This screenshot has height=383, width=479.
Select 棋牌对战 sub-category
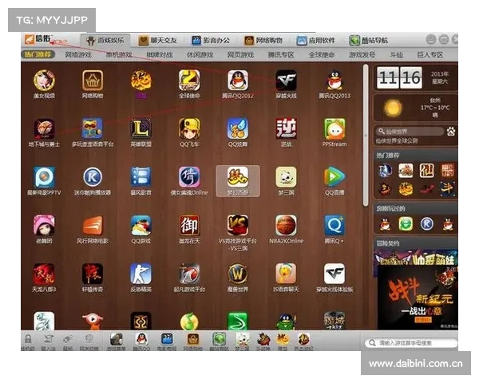pyautogui.click(x=160, y=55)
